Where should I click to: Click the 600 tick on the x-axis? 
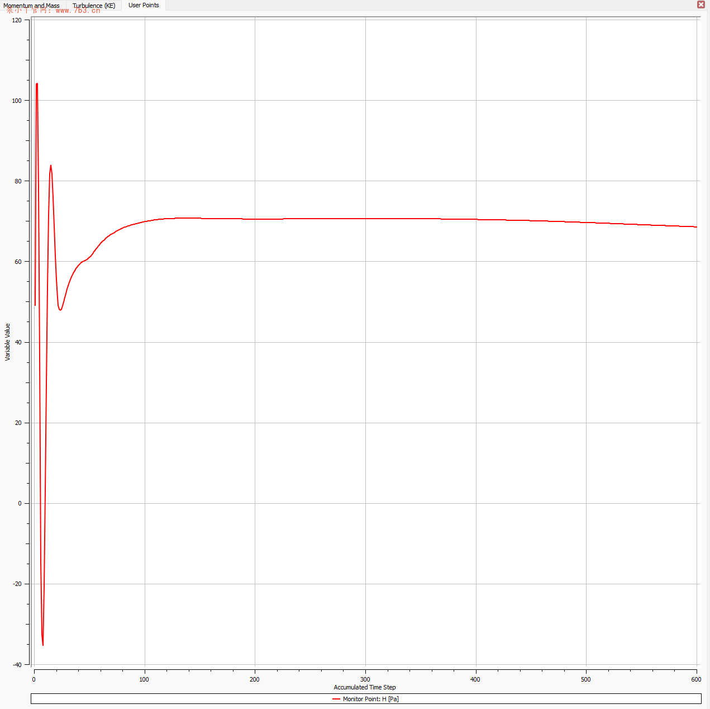pos(696,679)
